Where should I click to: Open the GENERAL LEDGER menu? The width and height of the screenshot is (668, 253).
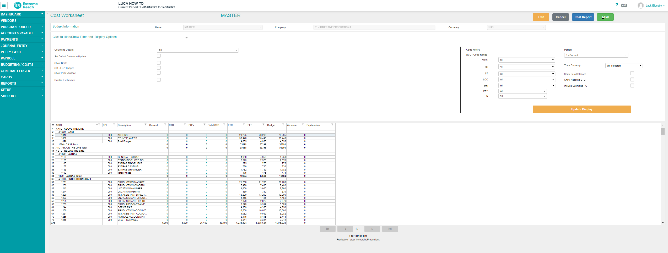point(22,71)
